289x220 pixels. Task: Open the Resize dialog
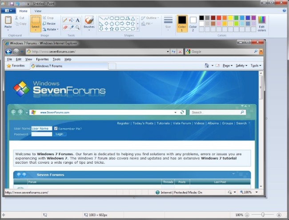coord(49,24)
